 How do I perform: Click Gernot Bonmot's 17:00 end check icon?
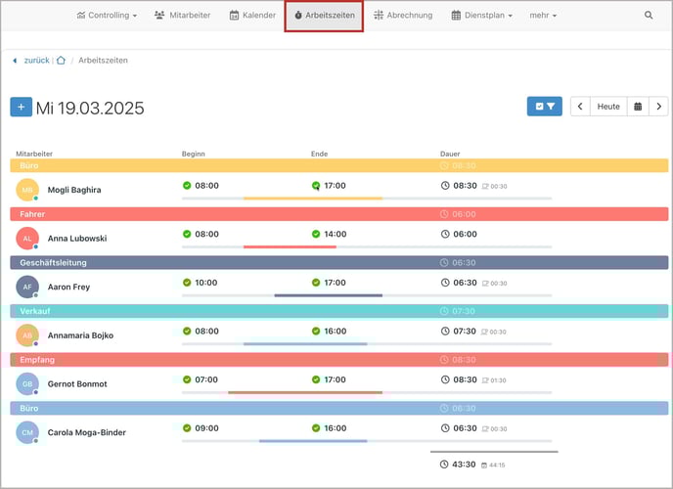(x=316, y=379)
